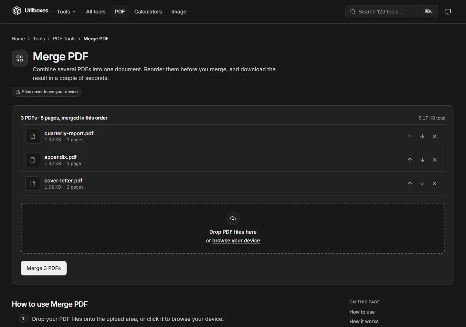Viewport: 466px width, 327px height.
Task: Move appendix.pdf up one position
Action: click(410, 160)
